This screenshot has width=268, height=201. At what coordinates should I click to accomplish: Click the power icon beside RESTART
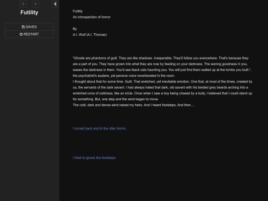pos(21,34)
